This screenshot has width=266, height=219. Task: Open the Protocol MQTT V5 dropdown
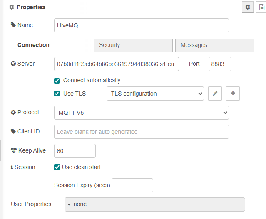coord(141,113)
